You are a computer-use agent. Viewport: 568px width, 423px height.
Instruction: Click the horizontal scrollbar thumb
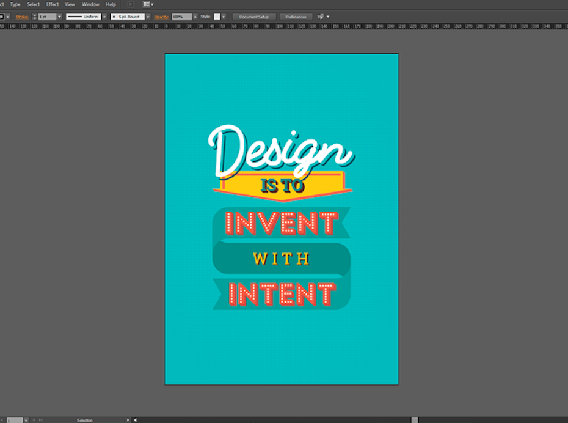click(415, 420)
